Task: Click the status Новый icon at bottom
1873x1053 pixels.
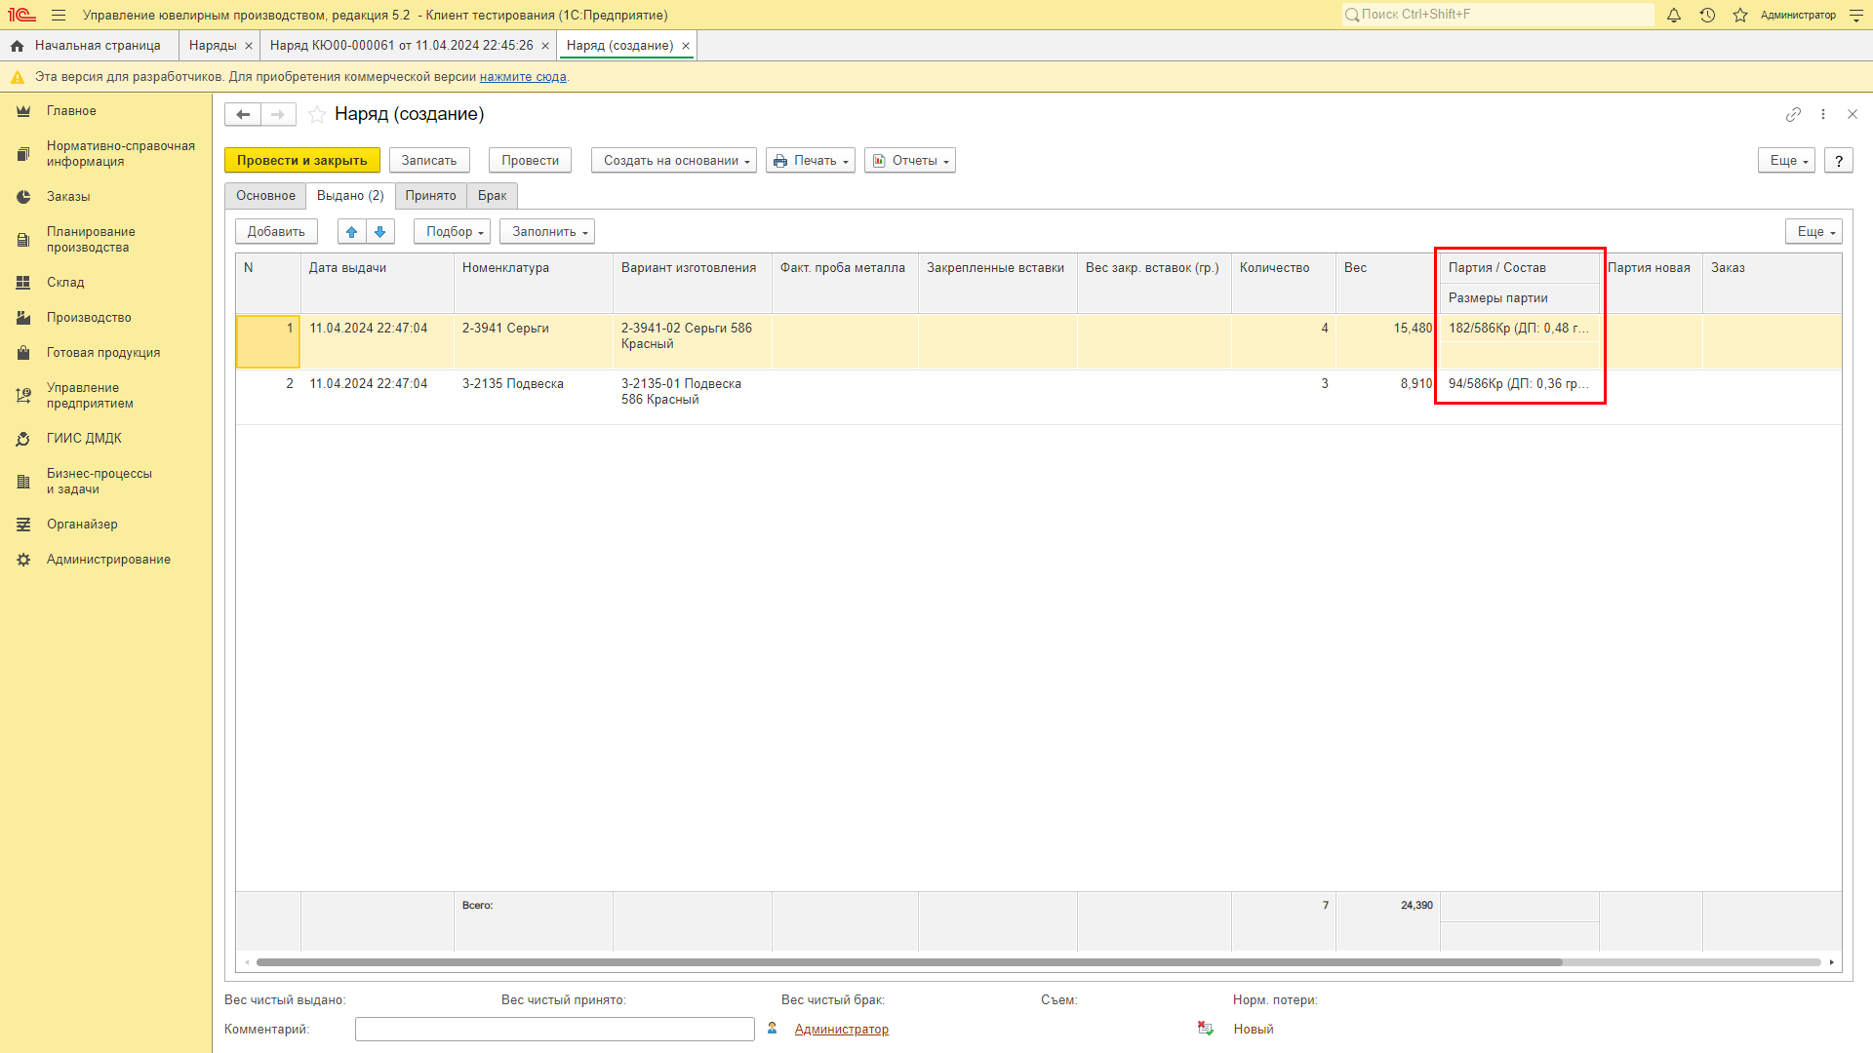Action: 1206,1029
